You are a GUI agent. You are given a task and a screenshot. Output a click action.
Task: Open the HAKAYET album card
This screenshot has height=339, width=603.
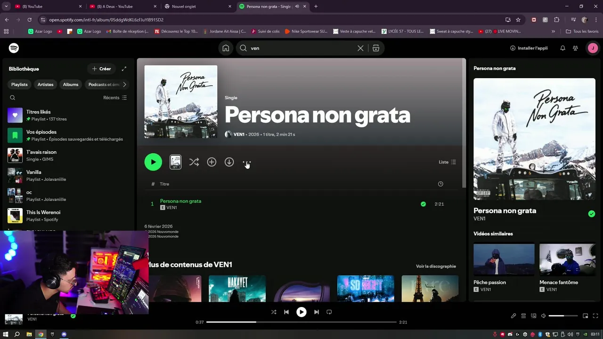[237, 288]
